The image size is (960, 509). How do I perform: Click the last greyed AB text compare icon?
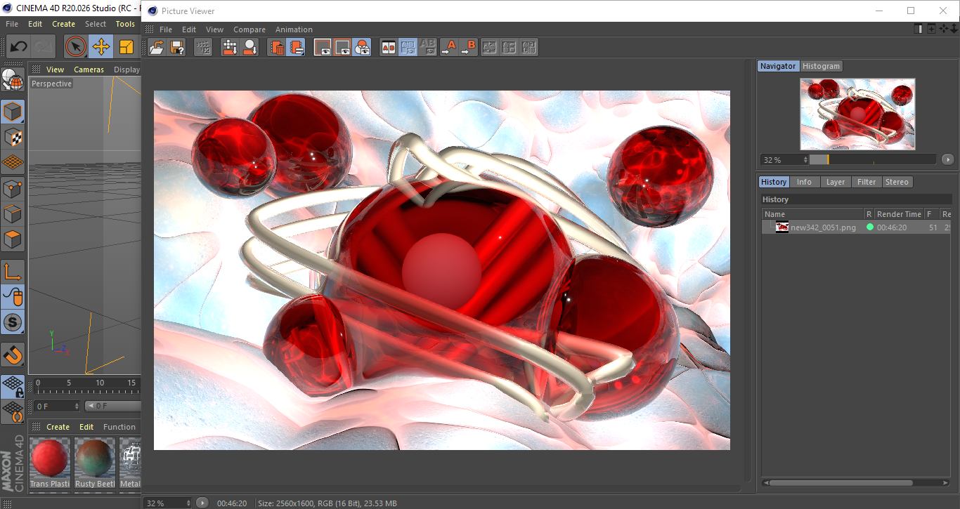529,47
